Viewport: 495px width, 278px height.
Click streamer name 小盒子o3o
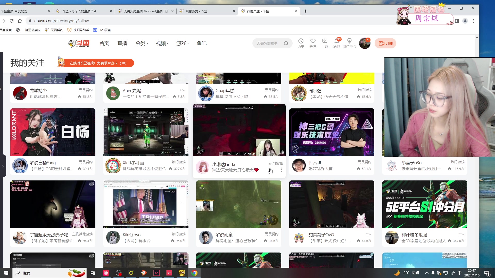point(411,163)
